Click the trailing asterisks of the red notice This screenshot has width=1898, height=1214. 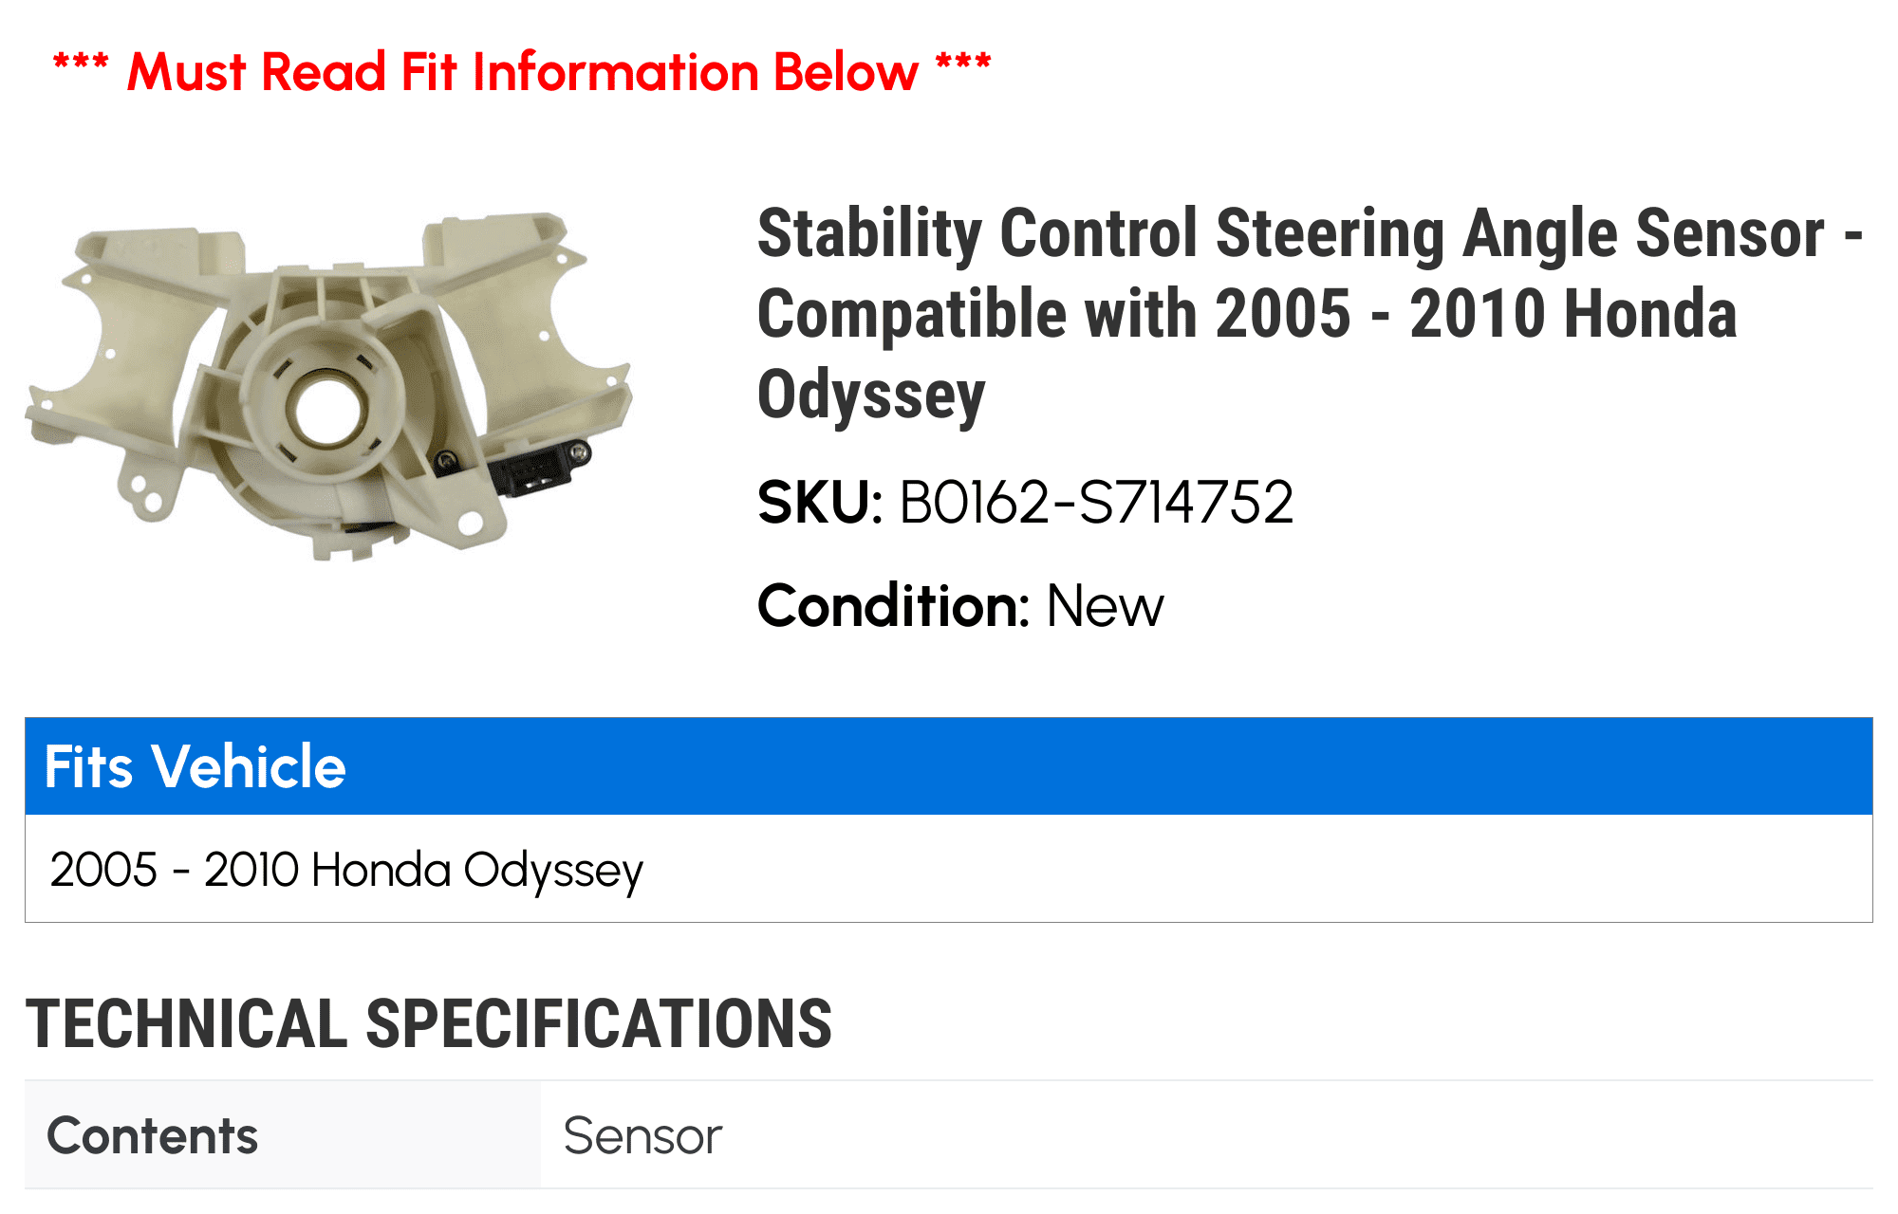coord(963,66)
